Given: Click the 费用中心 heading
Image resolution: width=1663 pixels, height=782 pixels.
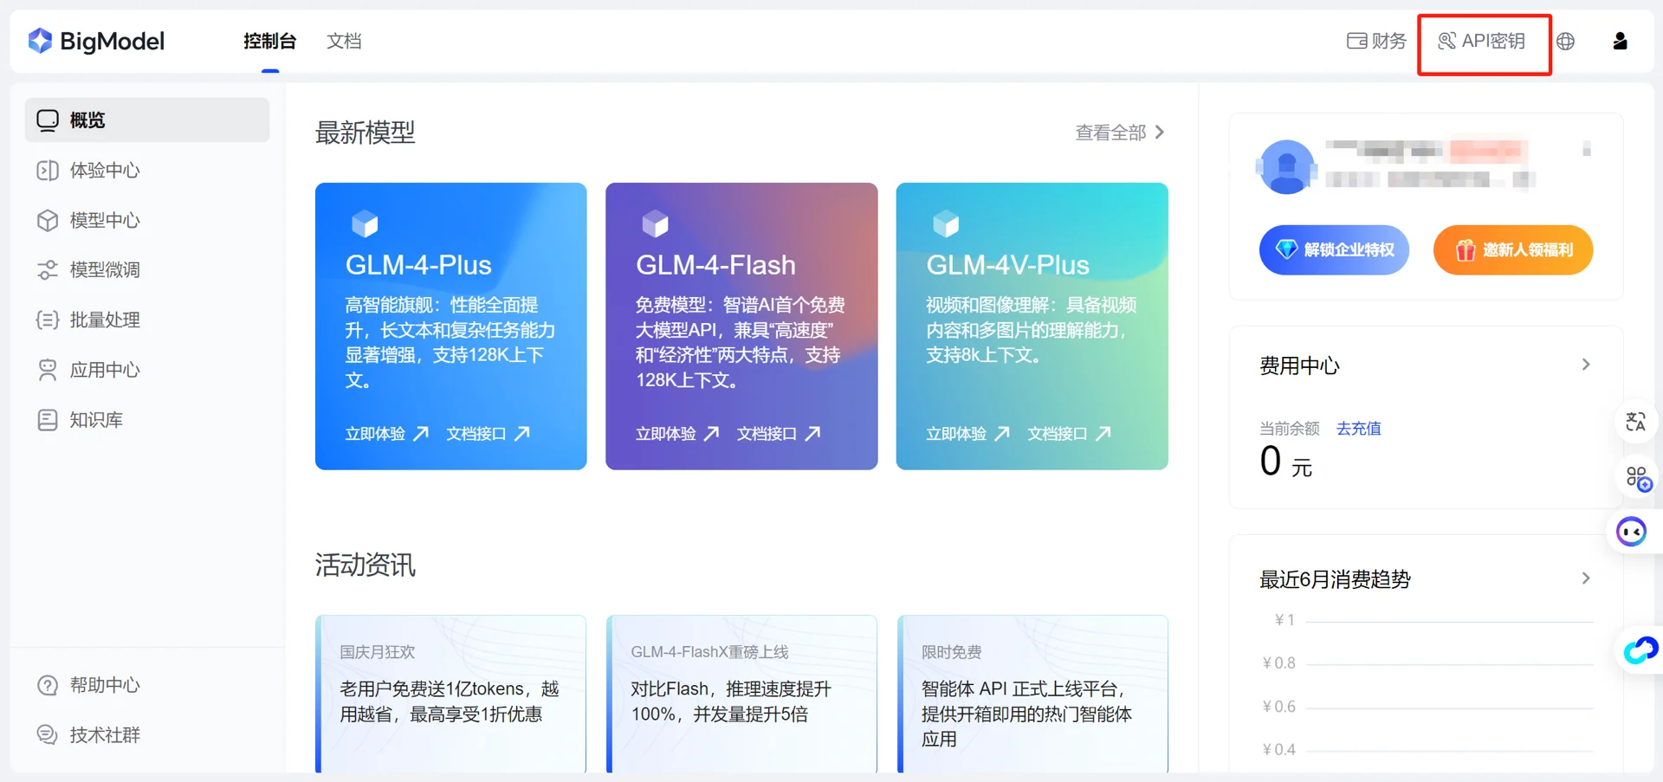Looking at the screenshot, I should 1299,366.
